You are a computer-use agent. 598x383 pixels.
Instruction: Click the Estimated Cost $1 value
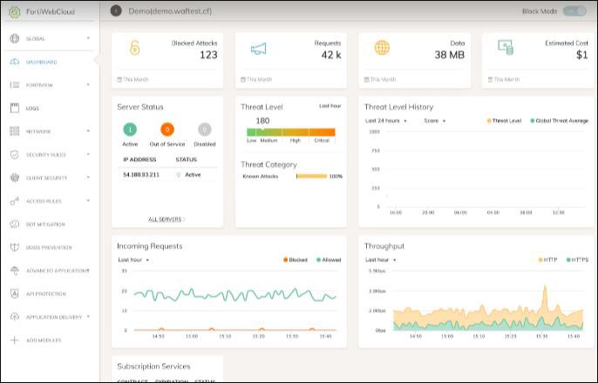[582, 55]
